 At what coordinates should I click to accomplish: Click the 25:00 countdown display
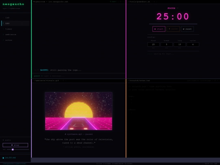pyautogui.click(x=173, y=16)
